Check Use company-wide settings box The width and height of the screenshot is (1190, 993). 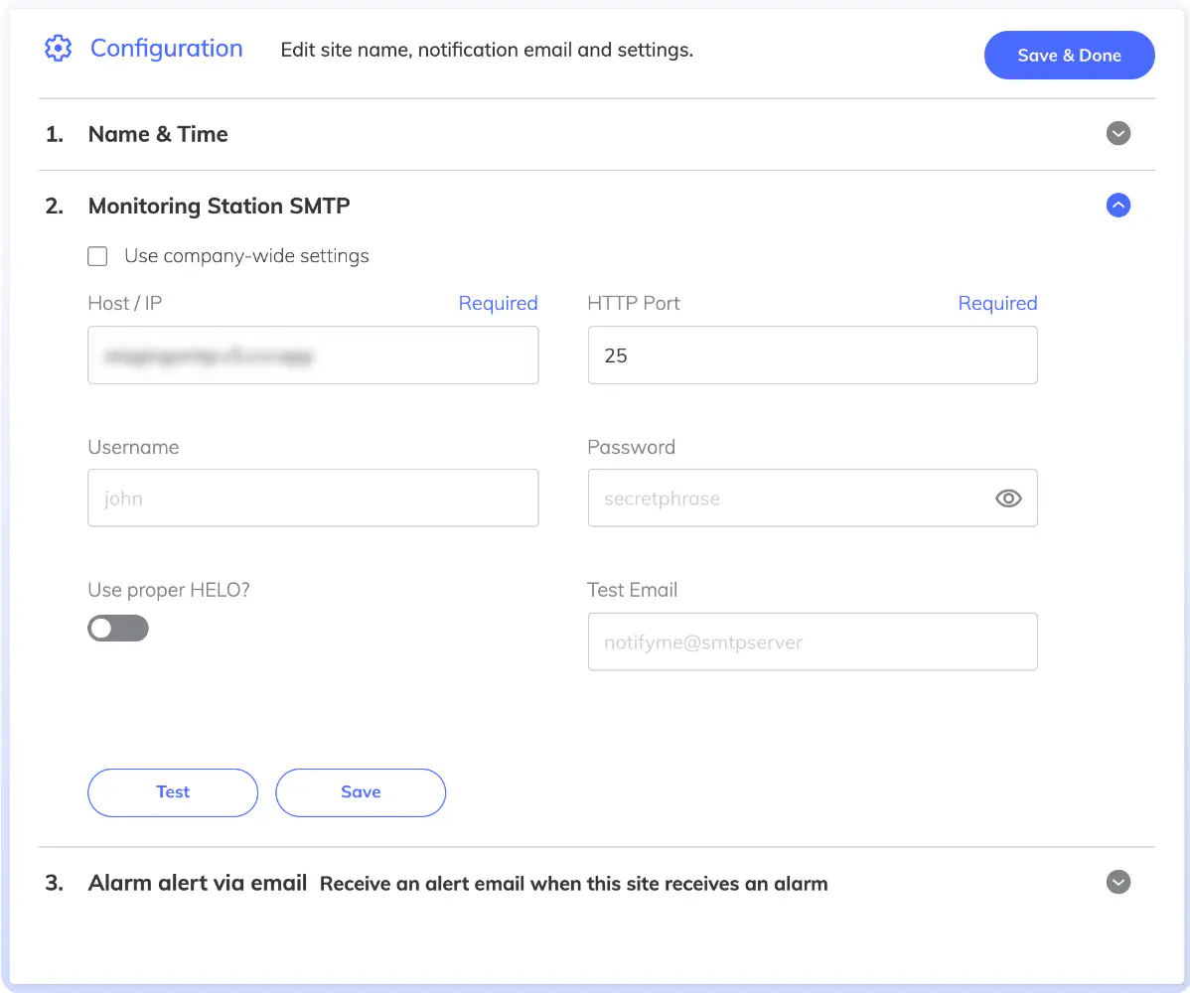tap(97, 256)
